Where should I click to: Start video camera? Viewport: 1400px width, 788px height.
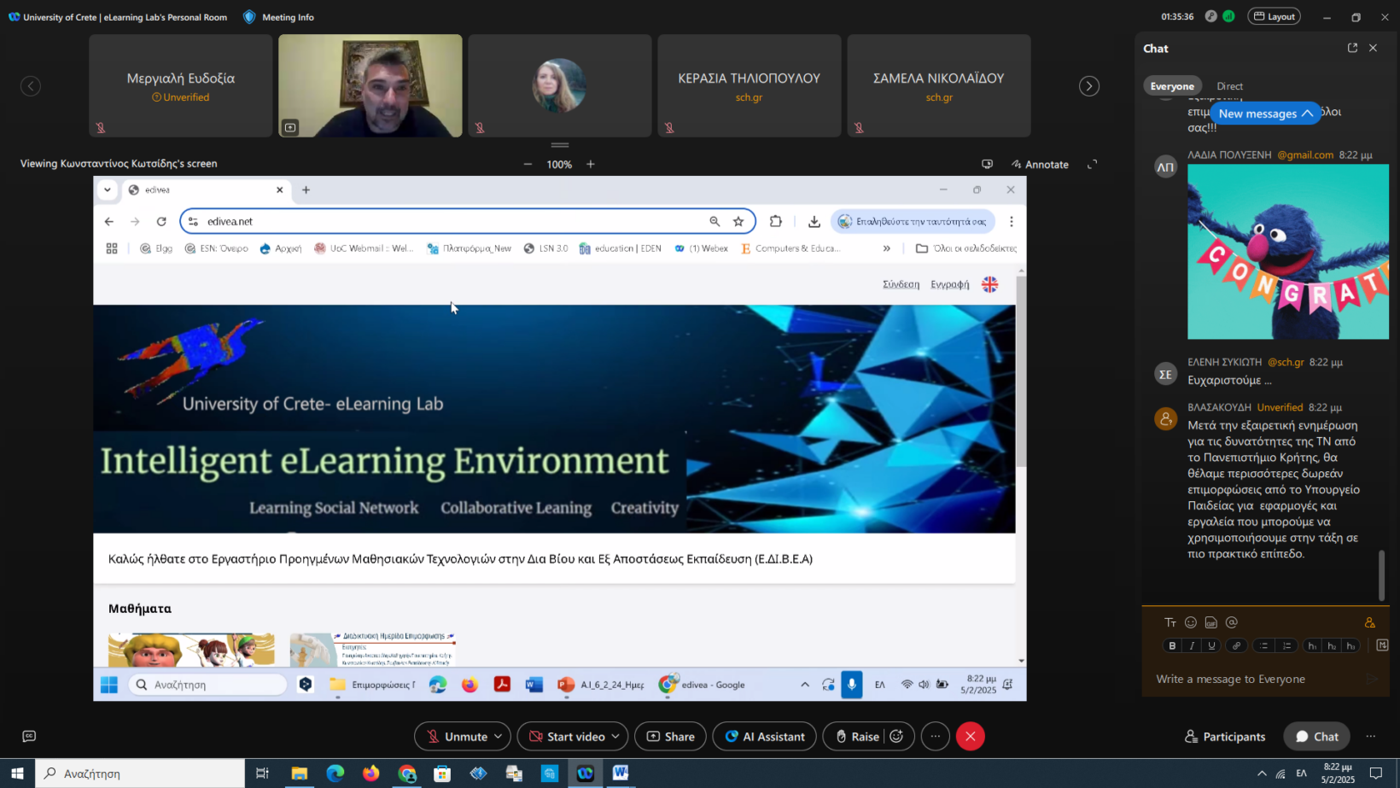(x=566, y=736)
